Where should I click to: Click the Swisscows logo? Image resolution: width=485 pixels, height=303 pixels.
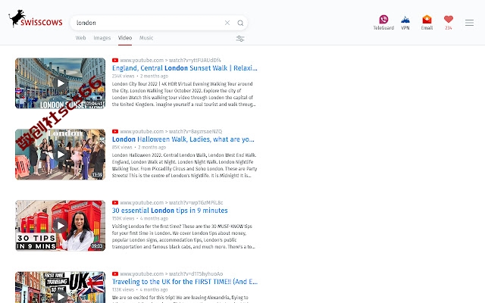[36, 19]
